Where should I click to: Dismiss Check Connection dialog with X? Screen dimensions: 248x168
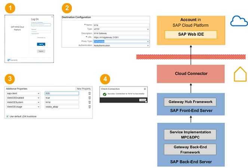145,88
